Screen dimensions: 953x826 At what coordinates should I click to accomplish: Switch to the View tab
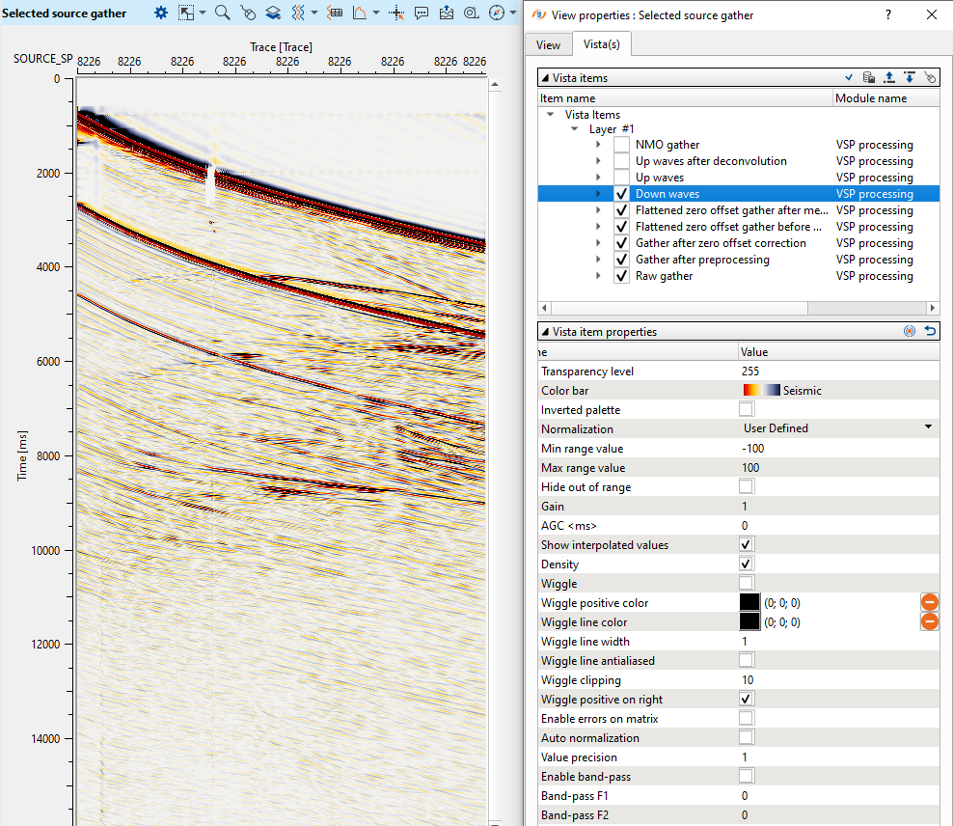coord(548,45)
